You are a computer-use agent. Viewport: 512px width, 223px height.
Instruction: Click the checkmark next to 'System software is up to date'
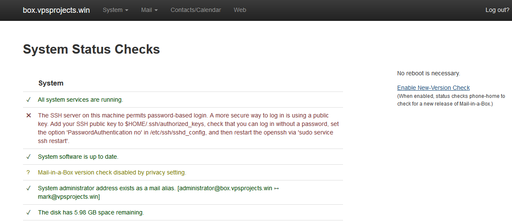(x=29, y=157)
